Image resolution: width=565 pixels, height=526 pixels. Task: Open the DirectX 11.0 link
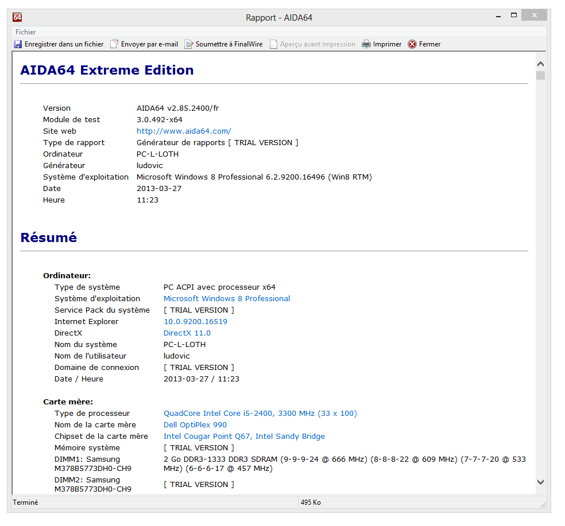[187, 333]
